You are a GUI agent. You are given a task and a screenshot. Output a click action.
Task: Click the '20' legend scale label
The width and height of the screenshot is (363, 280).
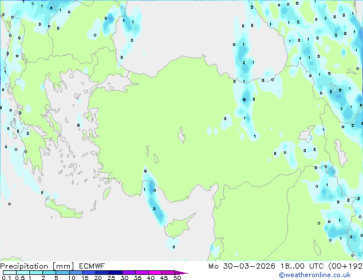[98, 278]
